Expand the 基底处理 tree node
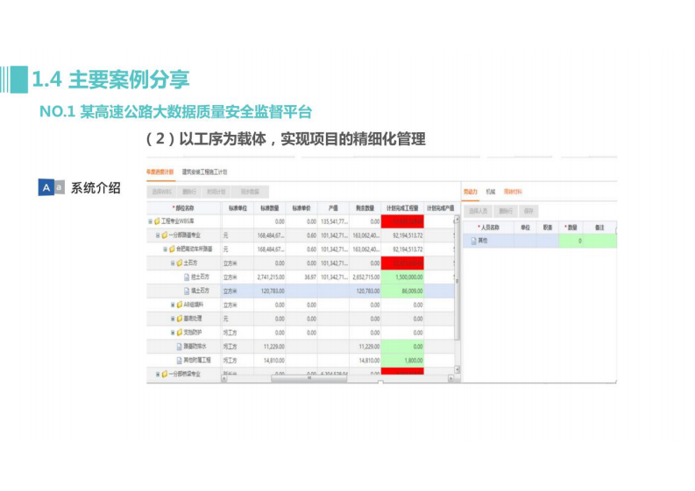Screen dimensions: 695x491 173,319
